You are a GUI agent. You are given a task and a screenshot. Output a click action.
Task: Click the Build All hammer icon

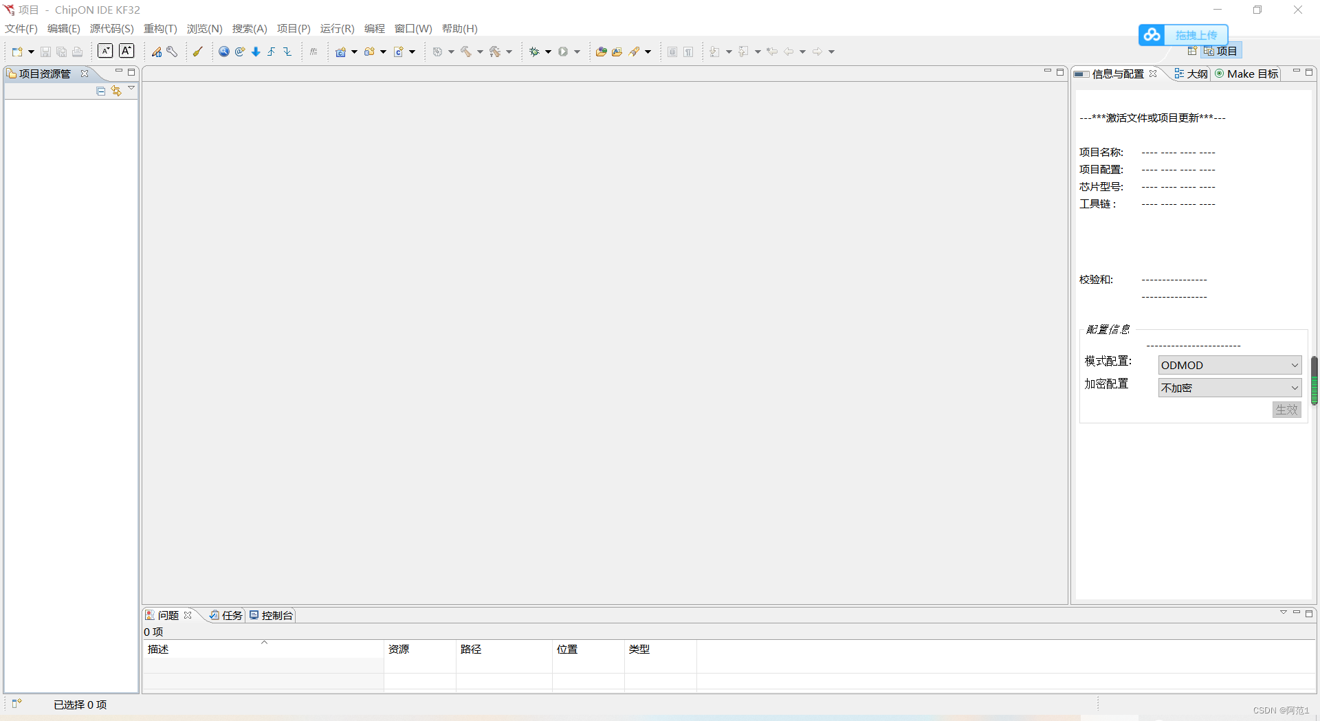pos(495,52)
